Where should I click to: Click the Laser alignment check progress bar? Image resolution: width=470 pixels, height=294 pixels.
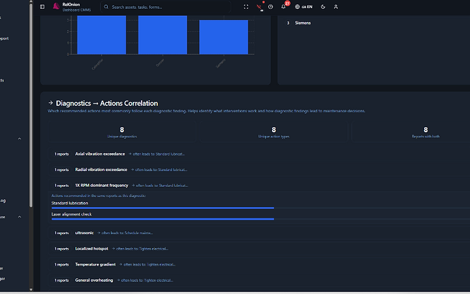point(261,219)
